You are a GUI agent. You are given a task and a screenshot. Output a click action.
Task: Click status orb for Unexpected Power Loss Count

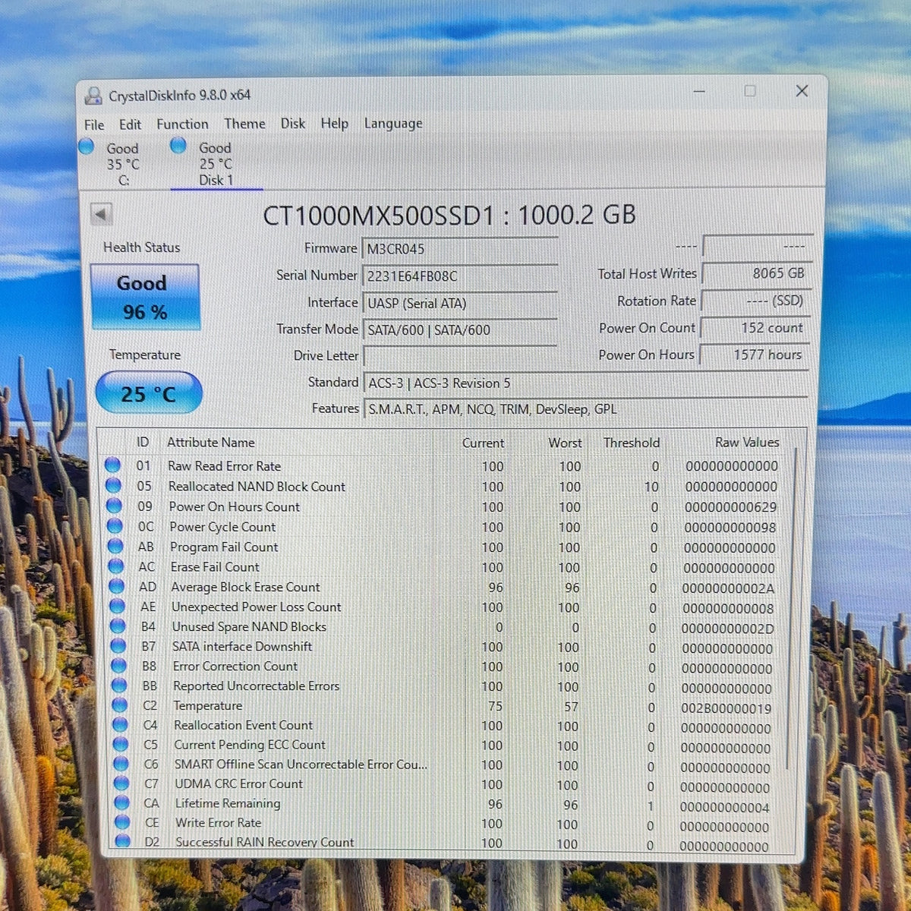pyautogui.click(x=117, y=606)
